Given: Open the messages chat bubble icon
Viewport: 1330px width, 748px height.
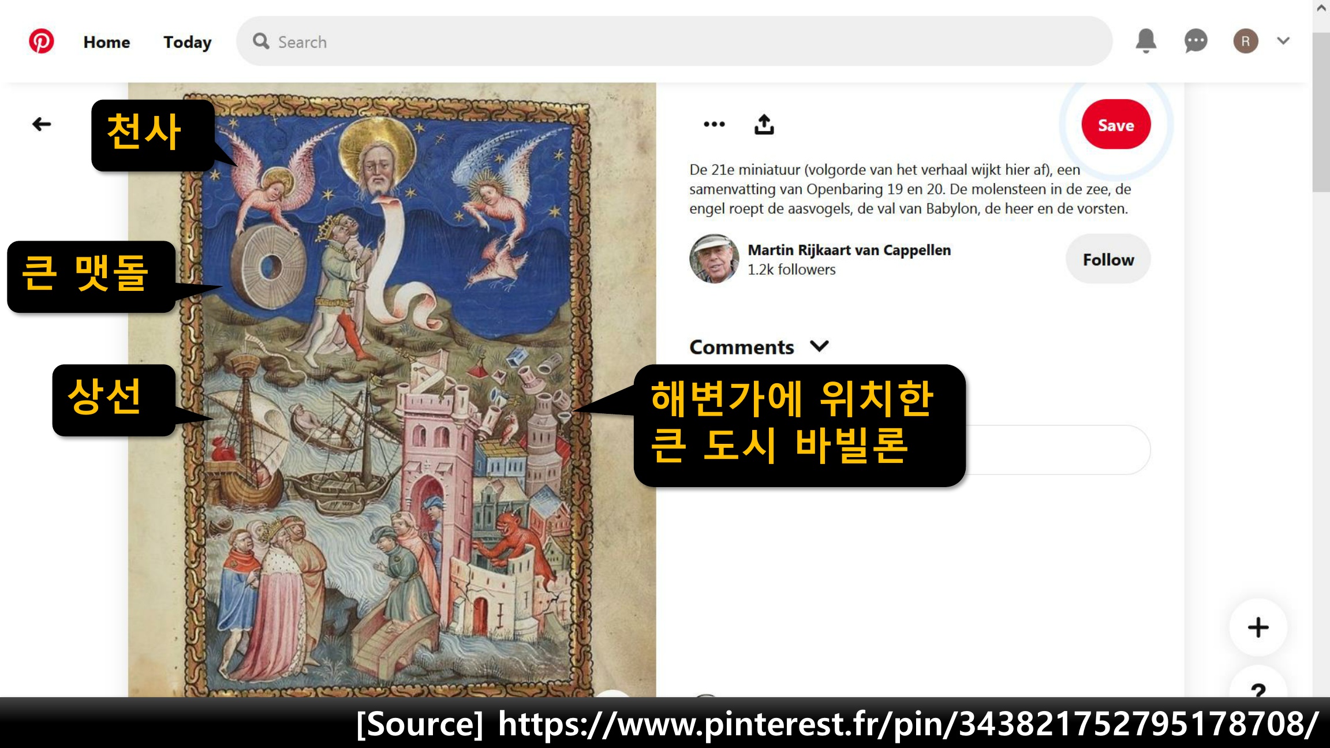Looking at the screenshot, I should click(1195, 41).
